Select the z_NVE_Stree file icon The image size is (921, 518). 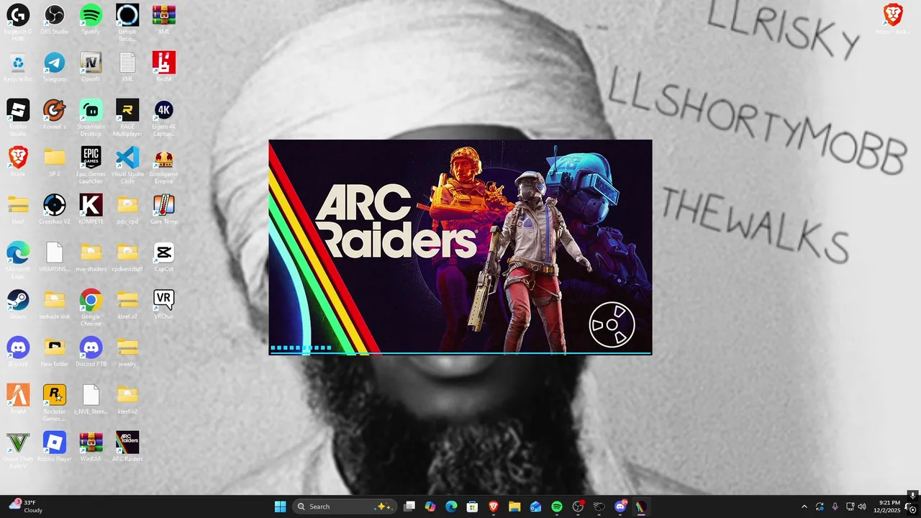pos(91,399)
